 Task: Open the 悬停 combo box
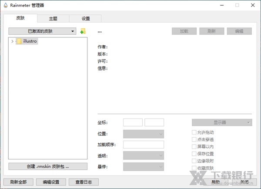pos(144,167)
